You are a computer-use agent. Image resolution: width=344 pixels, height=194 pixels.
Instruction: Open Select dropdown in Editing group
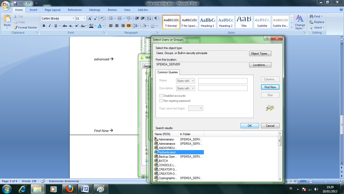(317, 28)
